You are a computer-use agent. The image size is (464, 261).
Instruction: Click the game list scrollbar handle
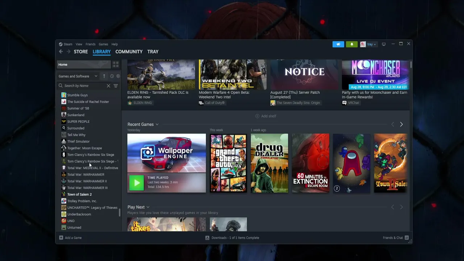[x=120, y=213]
